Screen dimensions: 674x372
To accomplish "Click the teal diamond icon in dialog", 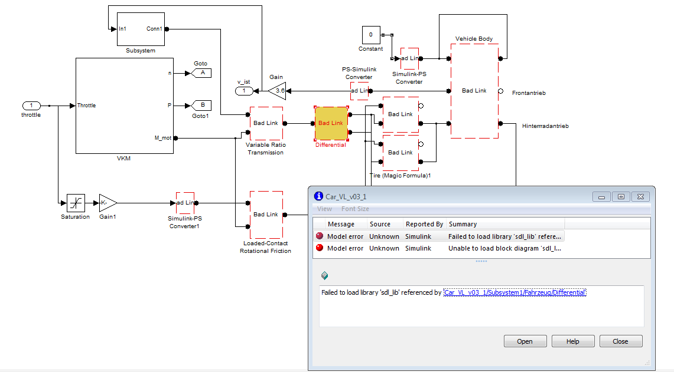I will pos(324,275).
